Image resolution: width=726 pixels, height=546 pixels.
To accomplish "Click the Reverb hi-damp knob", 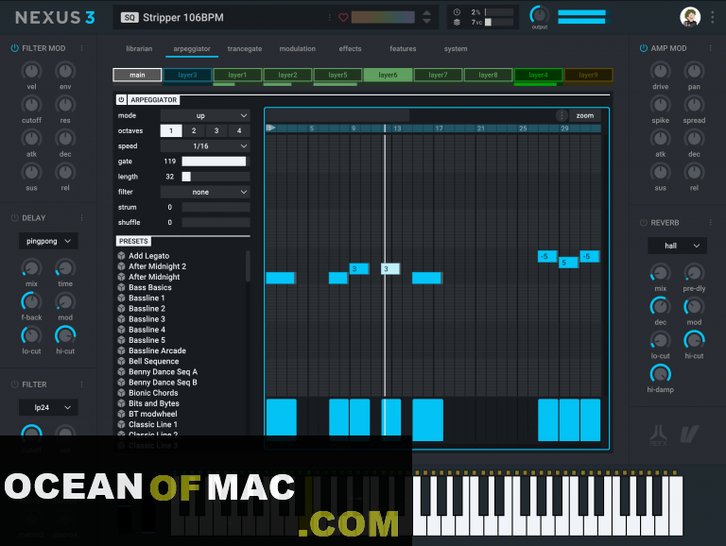I will pos(660,374).
